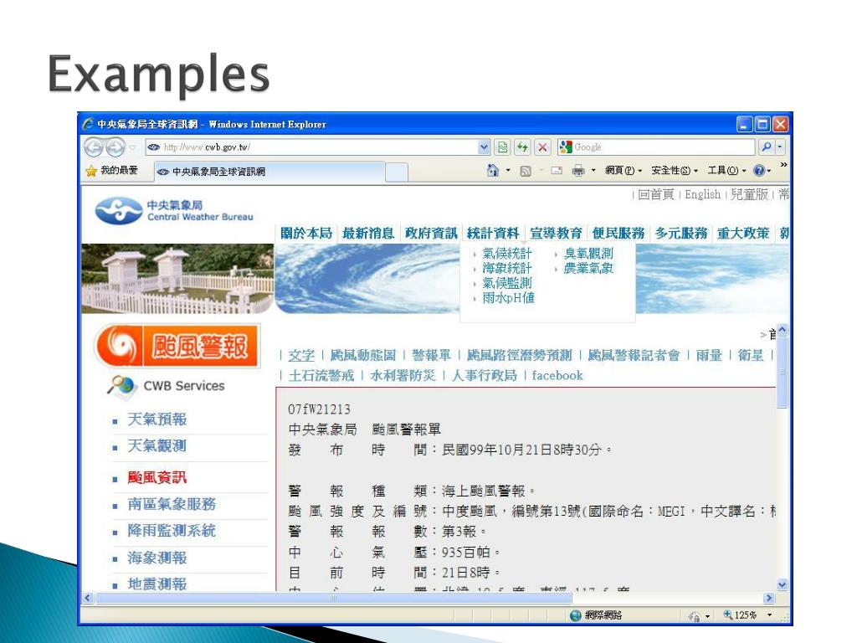
Task: Select 農業氣象 in the statistics submenu
Action: tap(588, 268)
